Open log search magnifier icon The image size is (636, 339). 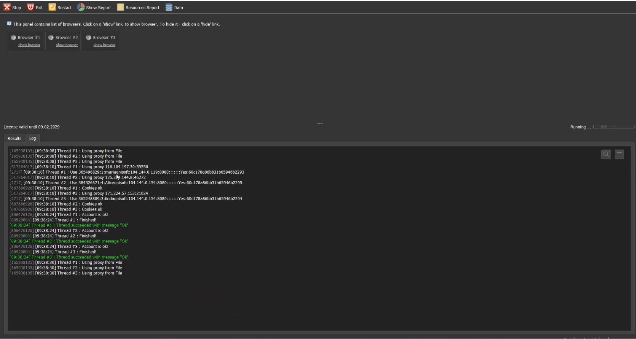pyautogui.click(x=606, y=154)
